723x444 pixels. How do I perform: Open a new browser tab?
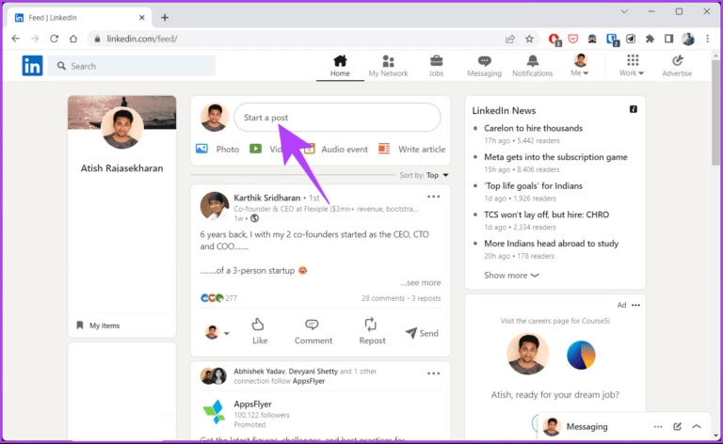(165, 18)
